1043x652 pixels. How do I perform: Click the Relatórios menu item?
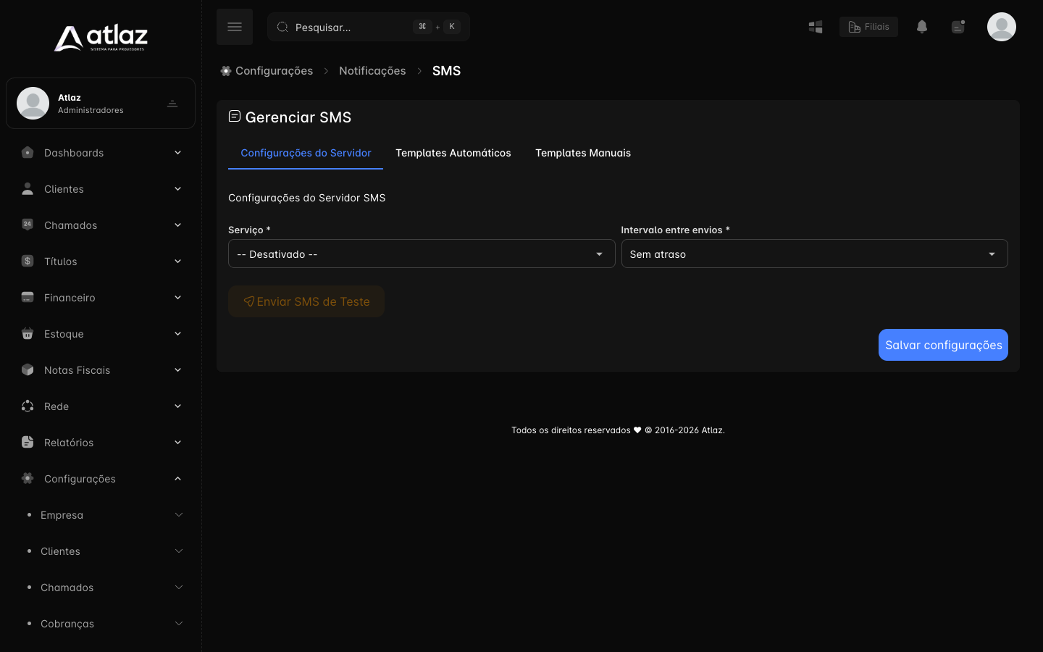[101, 442]
